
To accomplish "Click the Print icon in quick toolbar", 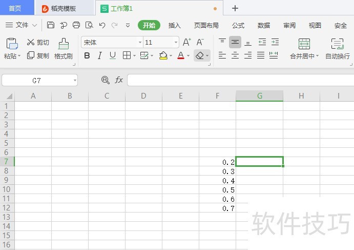I will [x=76, y=25].
